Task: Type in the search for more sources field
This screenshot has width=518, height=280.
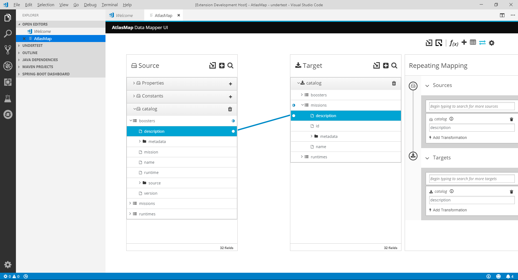Action: (x=471, y=106)
